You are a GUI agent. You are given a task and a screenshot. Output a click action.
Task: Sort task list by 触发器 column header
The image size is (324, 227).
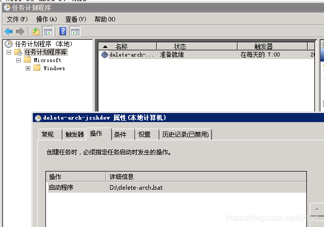point(273,46)
